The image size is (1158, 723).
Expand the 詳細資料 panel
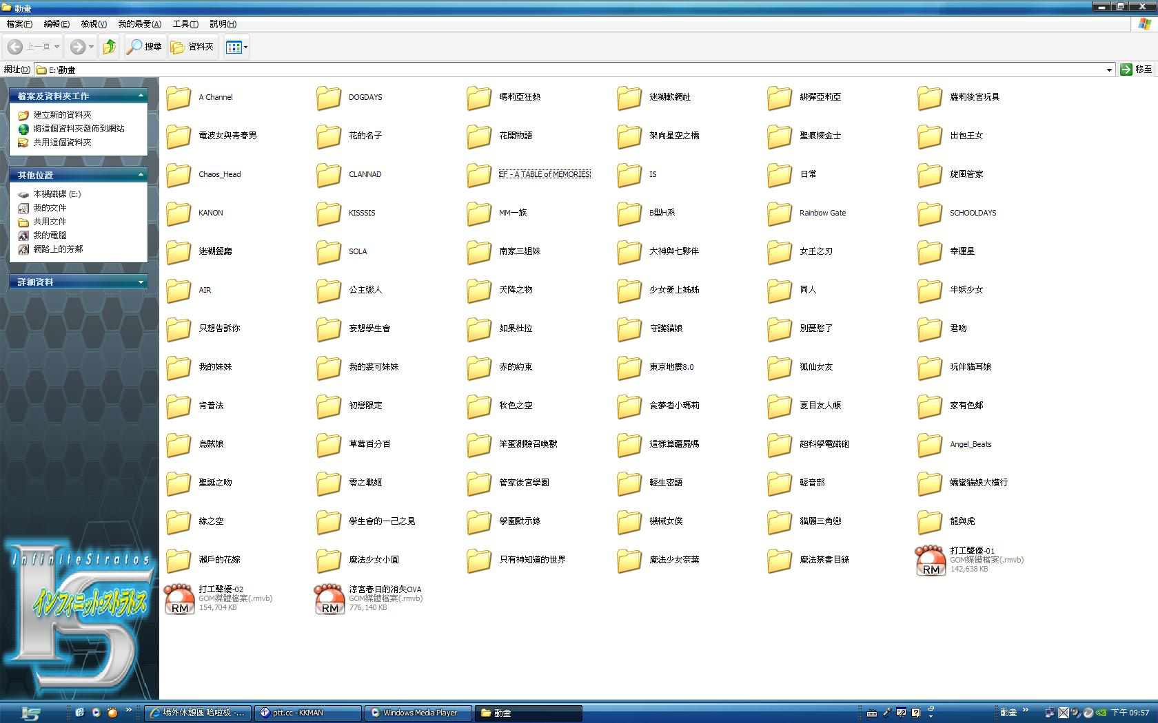141,282
